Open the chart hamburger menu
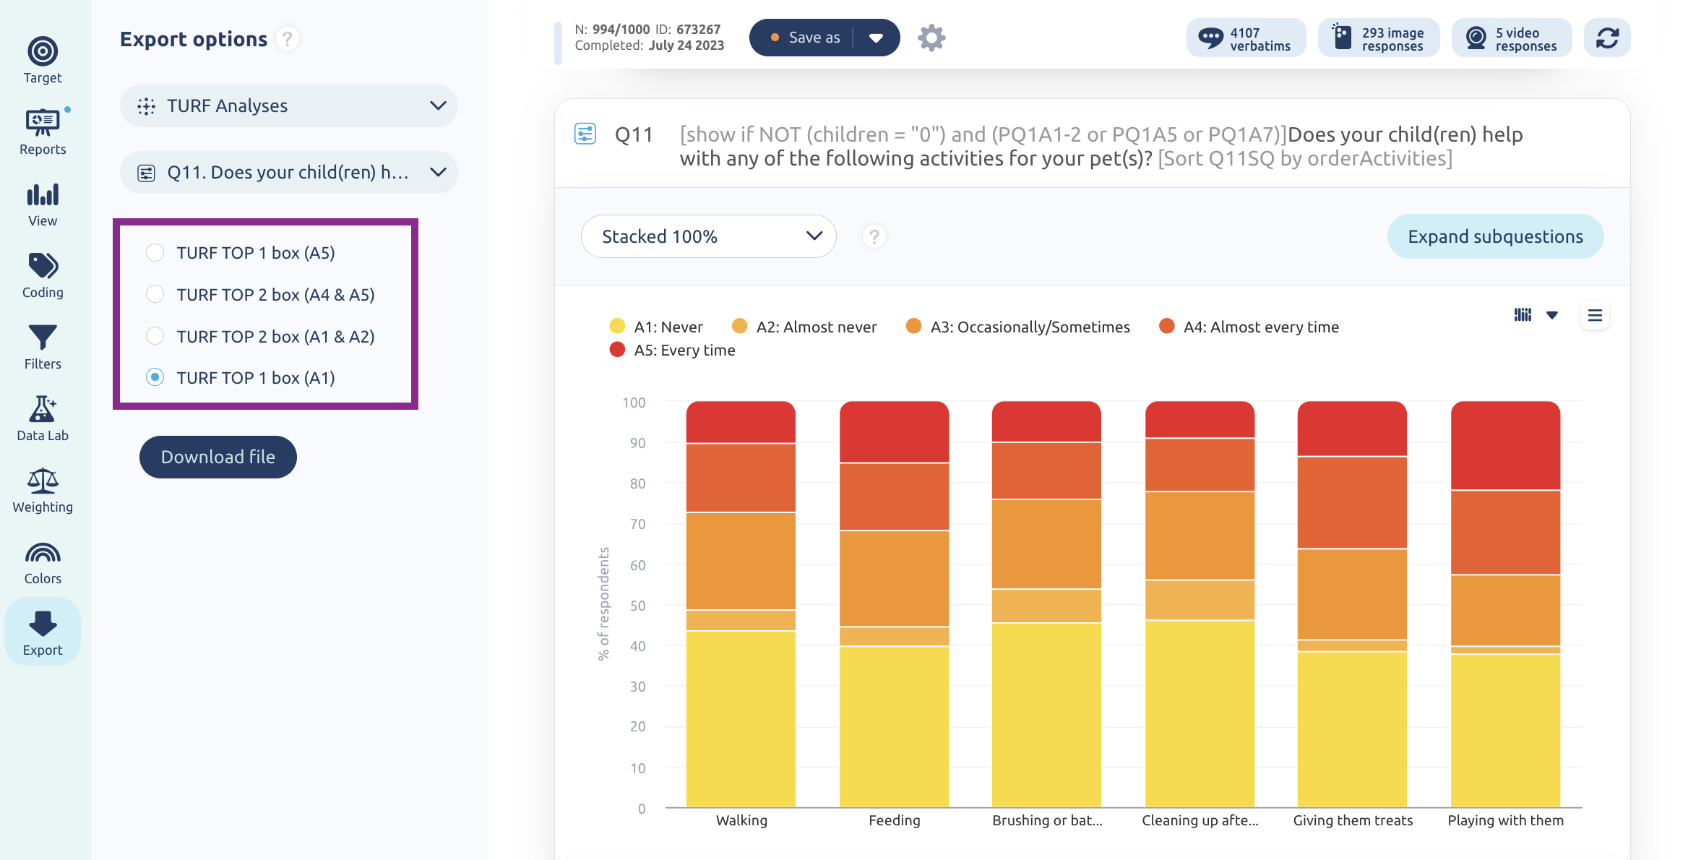 coord(1595,315)
